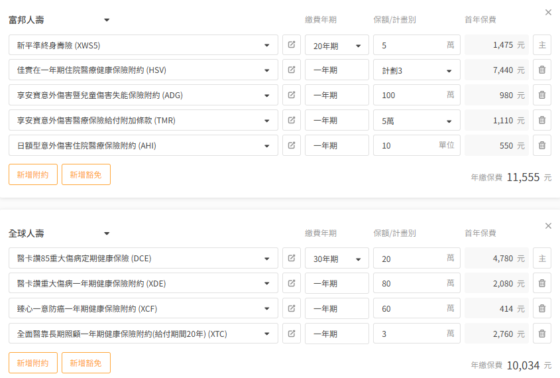Open external link for XCF rider

tap(292, 308)
